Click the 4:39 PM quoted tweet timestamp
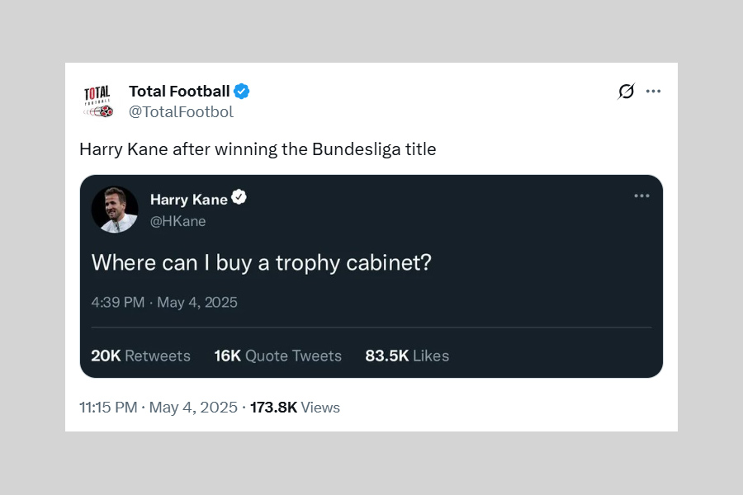This screenshot has width=743, height=495. pyautogui.click(x=164, y=302)
